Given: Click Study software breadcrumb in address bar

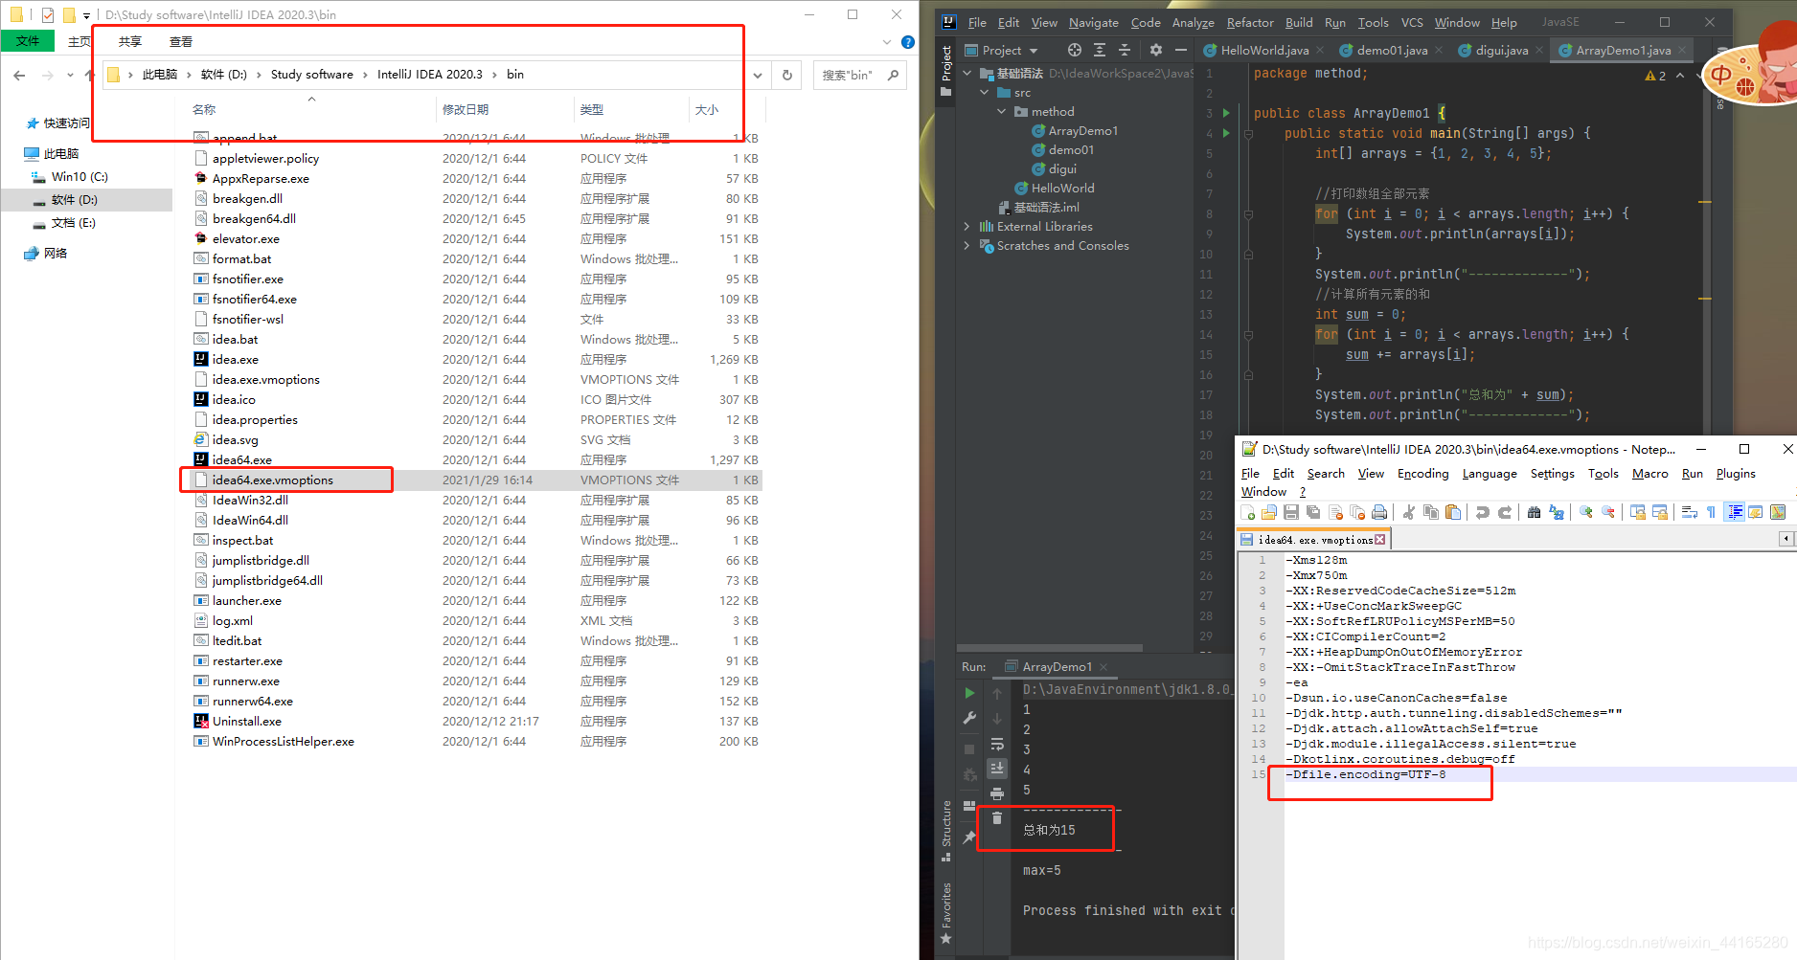Looking at the screenshot, I should click(x=311, y=75).
